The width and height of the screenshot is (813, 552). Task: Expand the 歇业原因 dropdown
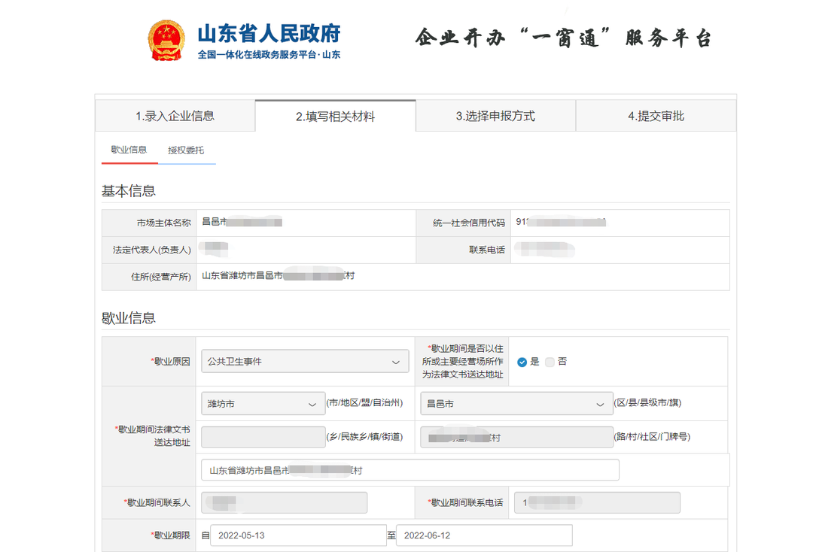(x=305, y=362)
